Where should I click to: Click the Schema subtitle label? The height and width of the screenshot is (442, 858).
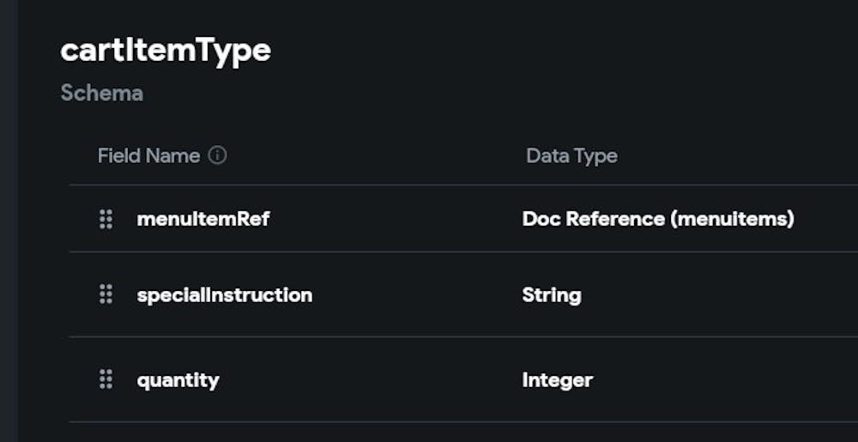click(x=102, y=93)
